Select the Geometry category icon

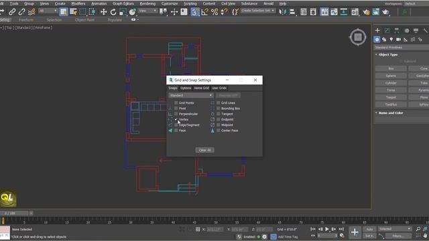pyautogui.click(x=377, y=39)
